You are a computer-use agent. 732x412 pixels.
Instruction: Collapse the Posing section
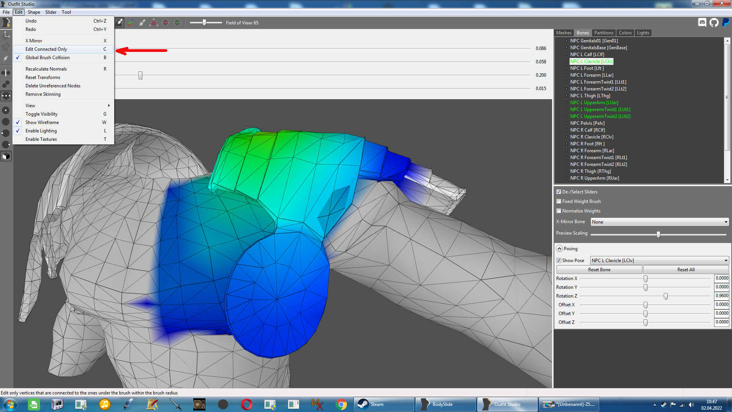point(559,249)
